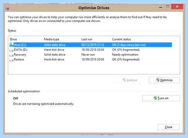
Task: Click the 'Off' scheduled optimisation status
Action: point(16,98)
